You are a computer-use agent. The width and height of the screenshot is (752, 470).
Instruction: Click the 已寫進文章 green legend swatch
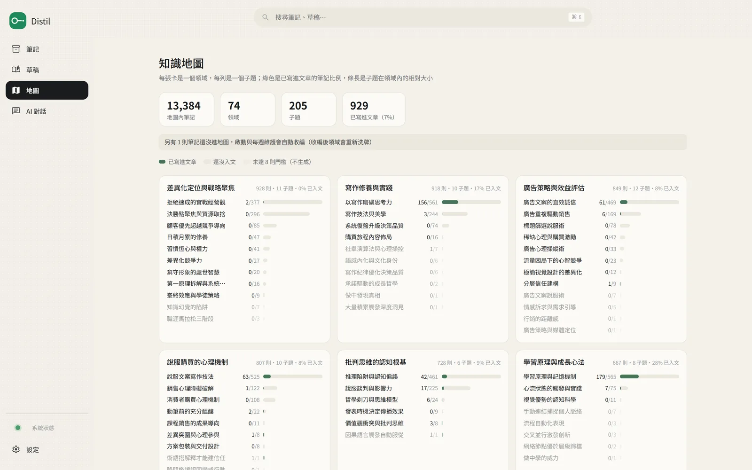pyautogui.click(x=162, y=162)
